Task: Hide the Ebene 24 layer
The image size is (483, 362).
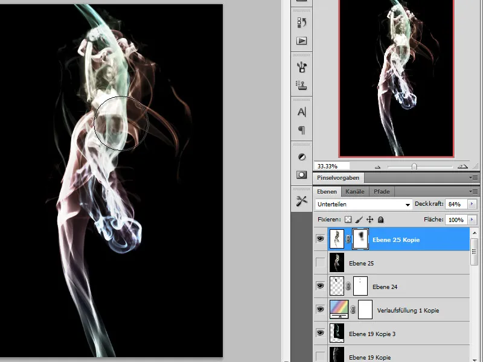Action: 321,286
